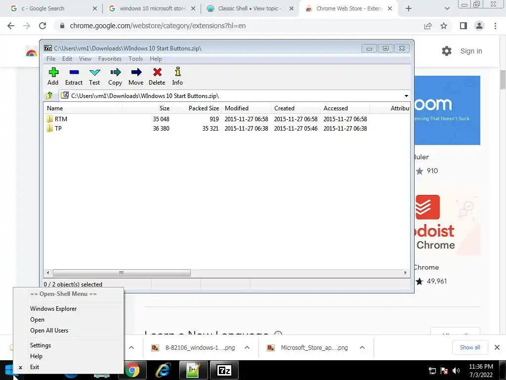Expand options for Microsoft_Store_ap download

[x=362, y=347]
